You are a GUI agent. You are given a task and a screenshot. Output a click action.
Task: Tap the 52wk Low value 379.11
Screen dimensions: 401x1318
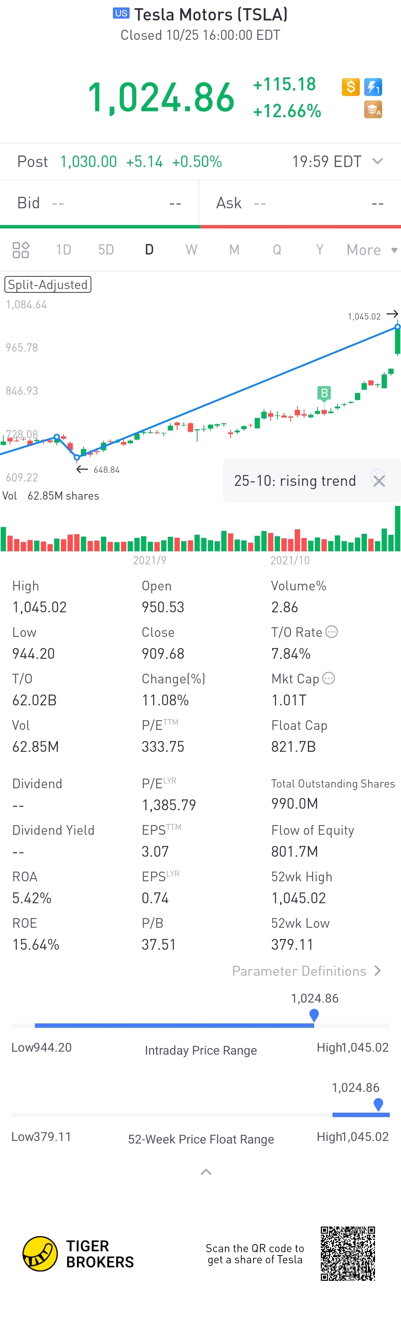292,945
